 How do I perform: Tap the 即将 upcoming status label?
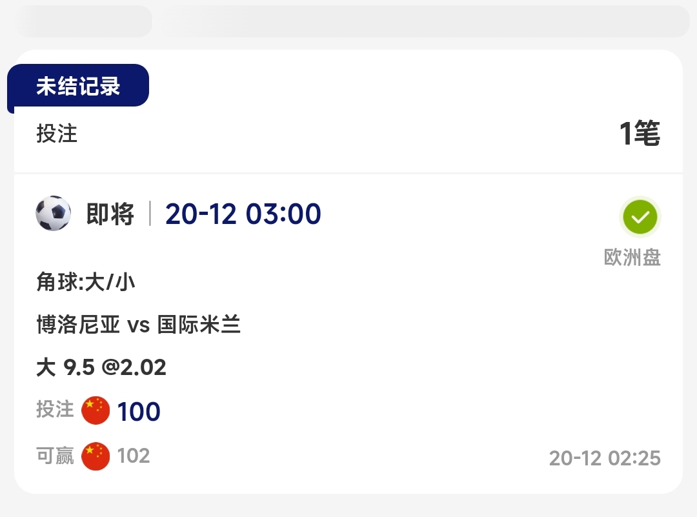[110, 214]
